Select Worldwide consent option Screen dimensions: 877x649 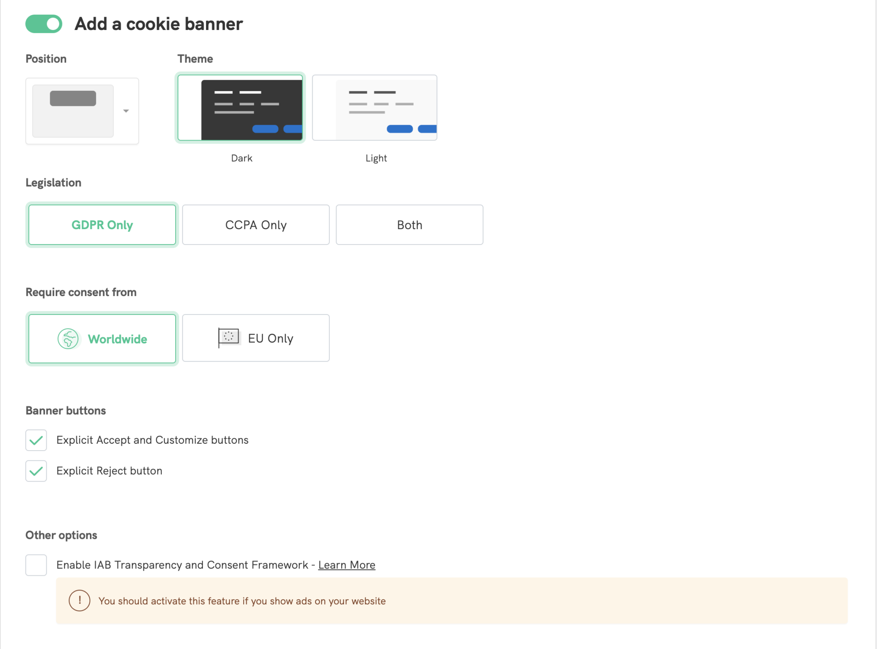pyautogui.click(x=117, y=339)
